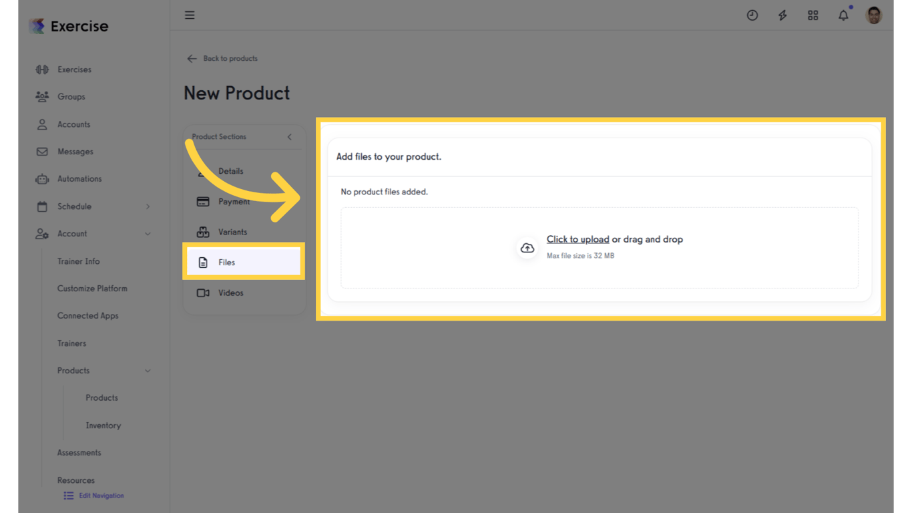
Task: Click the lightning bolt quick actions icon
Action: (x=782, y=15)
